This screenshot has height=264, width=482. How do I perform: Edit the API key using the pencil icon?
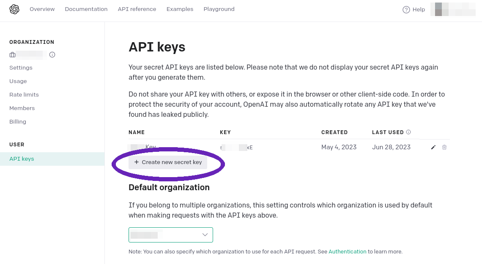click(433, 147)
